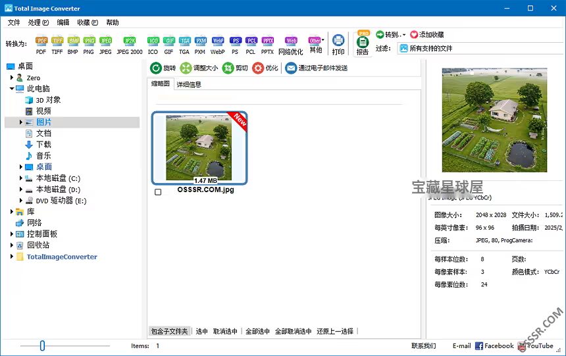Screen dimensions: 566x356
Task: Expand the 库 libraries node
Action: coord(12,212)
